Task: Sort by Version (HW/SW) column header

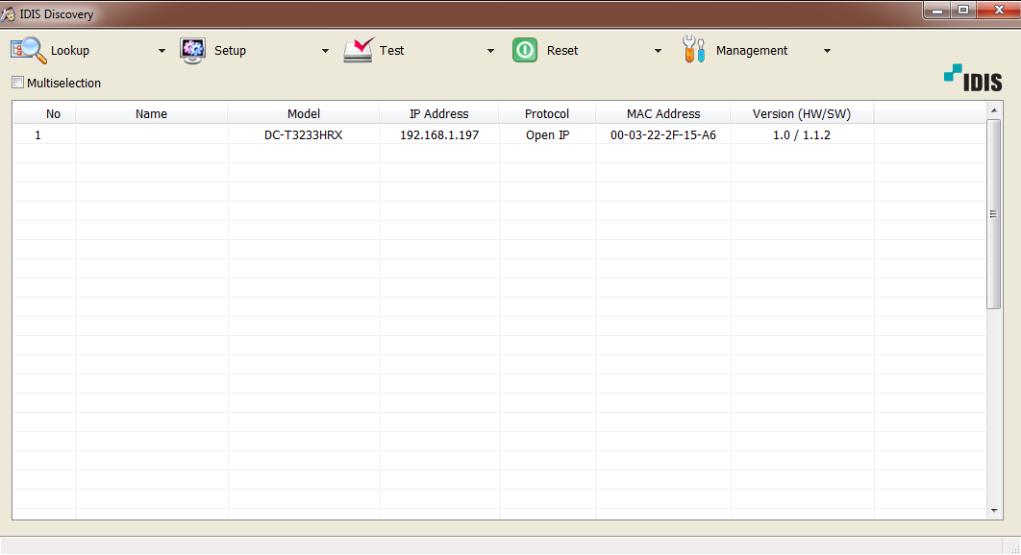Action: [802, 114]
